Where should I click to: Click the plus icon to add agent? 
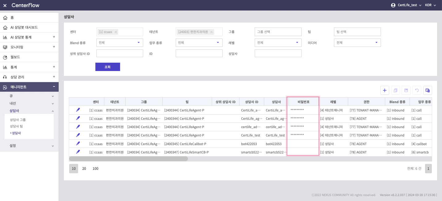point(385,90)
